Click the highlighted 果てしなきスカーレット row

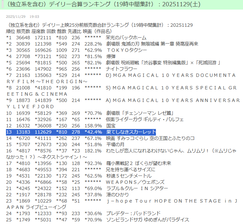[x=131, y=132]
